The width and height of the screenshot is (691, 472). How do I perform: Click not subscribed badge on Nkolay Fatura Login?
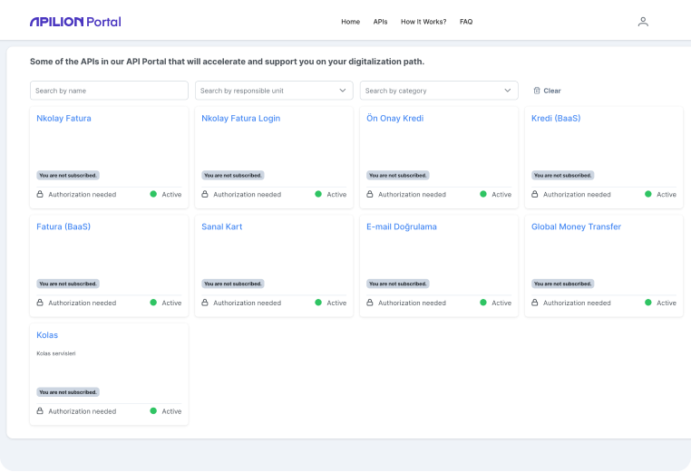tap(233, 175)
